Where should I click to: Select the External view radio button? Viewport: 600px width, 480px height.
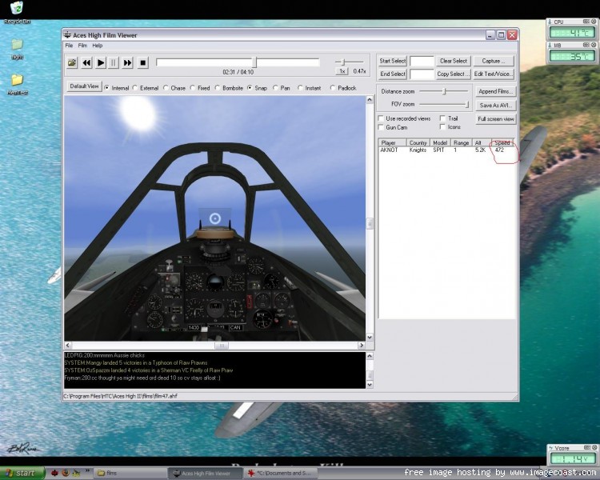point(135,88)
